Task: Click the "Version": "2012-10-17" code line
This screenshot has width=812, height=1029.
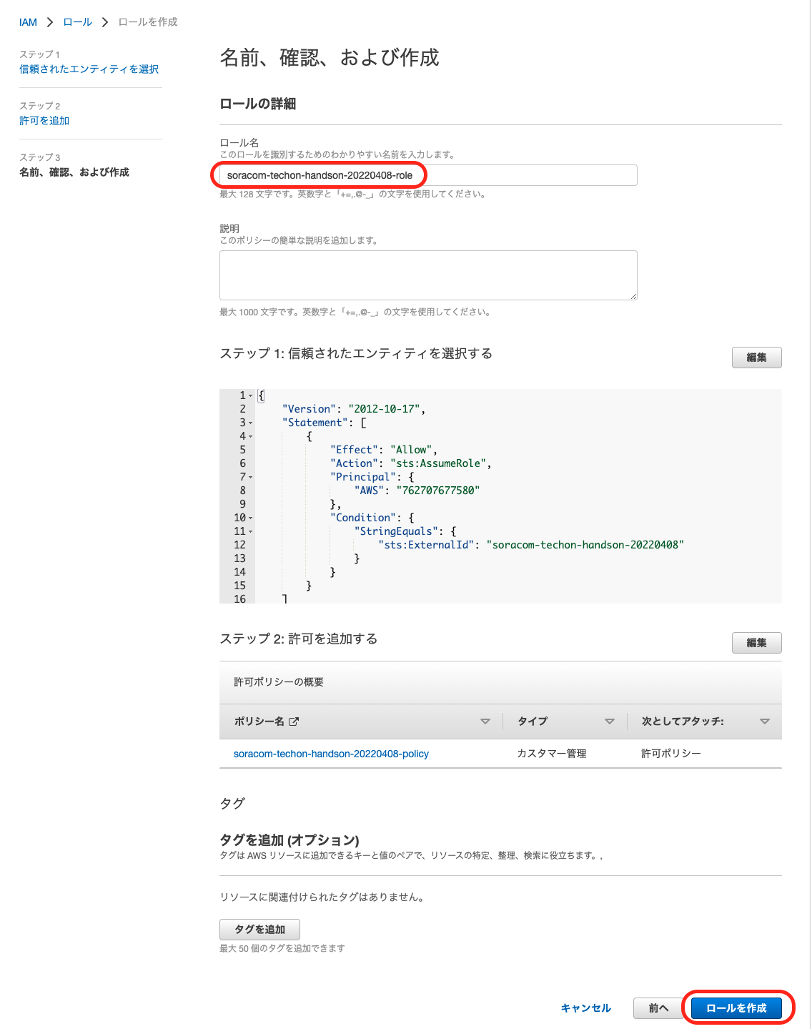Action: [x=354, y=409]
